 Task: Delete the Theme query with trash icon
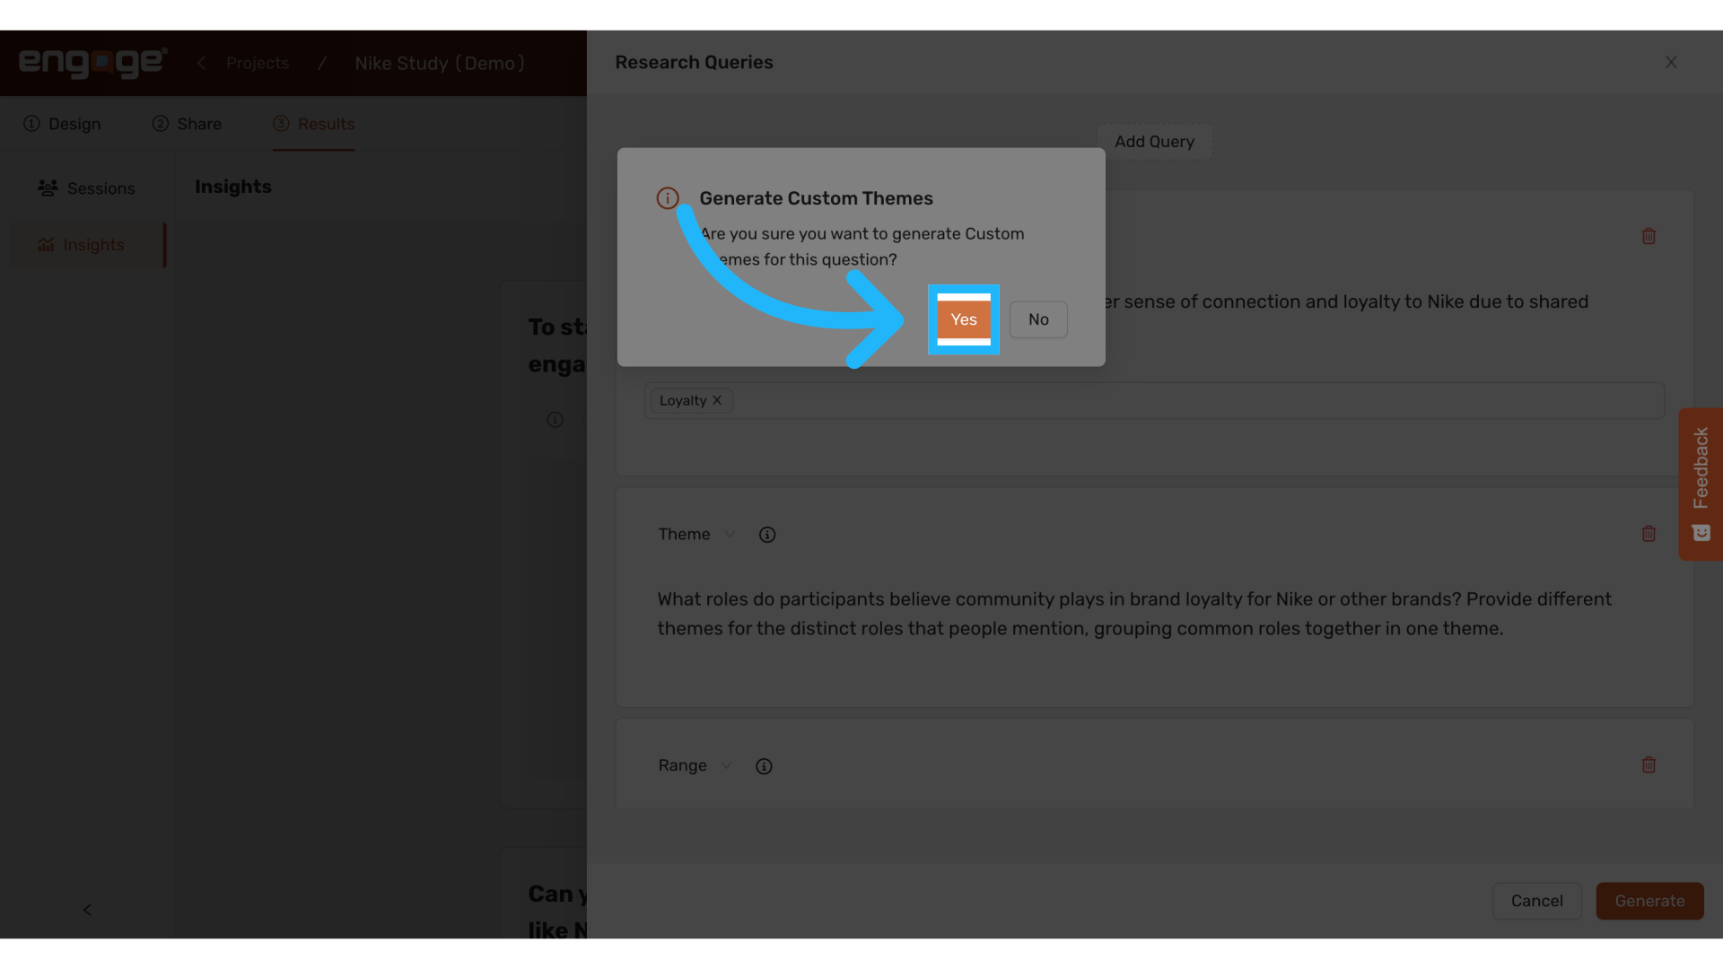coord(1649,534)
